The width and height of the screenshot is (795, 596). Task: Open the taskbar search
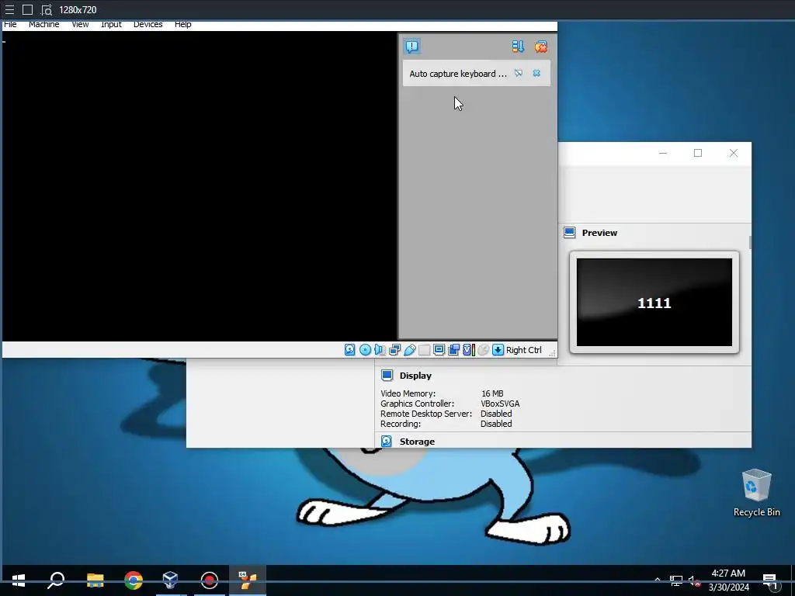coord(56,580)
